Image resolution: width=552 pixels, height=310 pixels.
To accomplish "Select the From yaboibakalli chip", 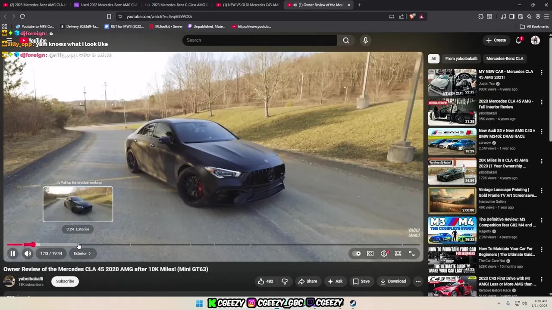I will pos(461,59).
